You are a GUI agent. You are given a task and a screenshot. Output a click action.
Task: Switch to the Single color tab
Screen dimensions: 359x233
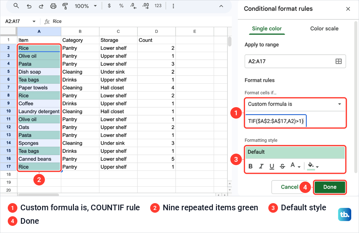267,29
